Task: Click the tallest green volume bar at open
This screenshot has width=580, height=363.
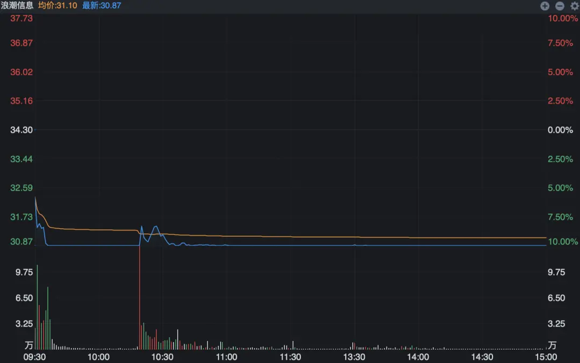Action: [x=37, y=306]
